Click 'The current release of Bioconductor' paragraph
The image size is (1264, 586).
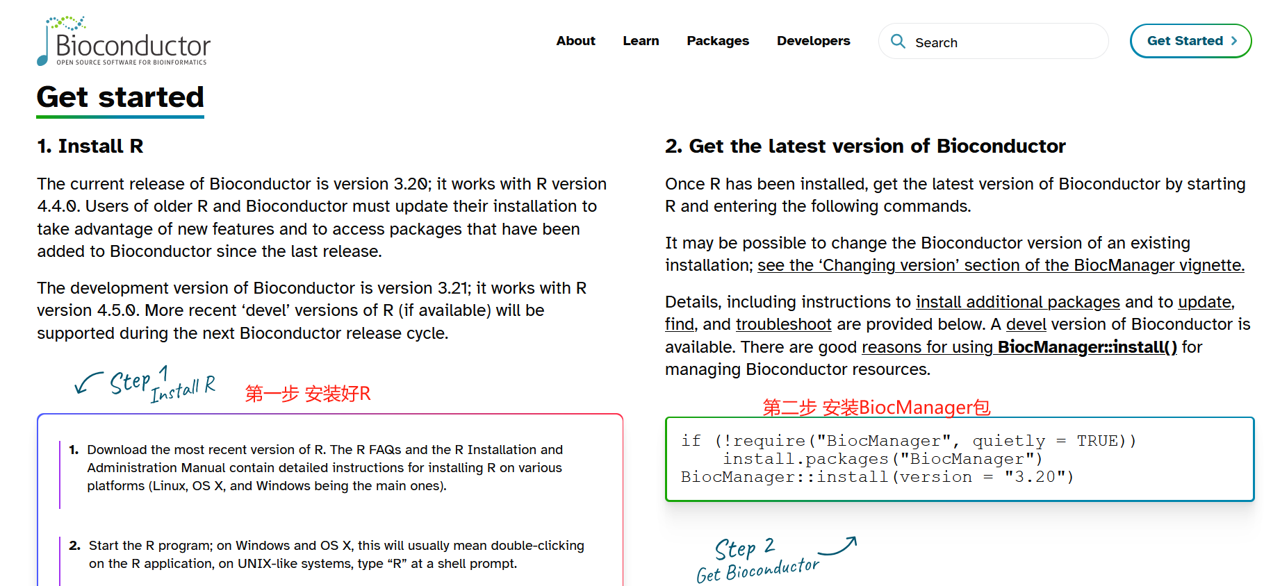click(x=322, y=217)
